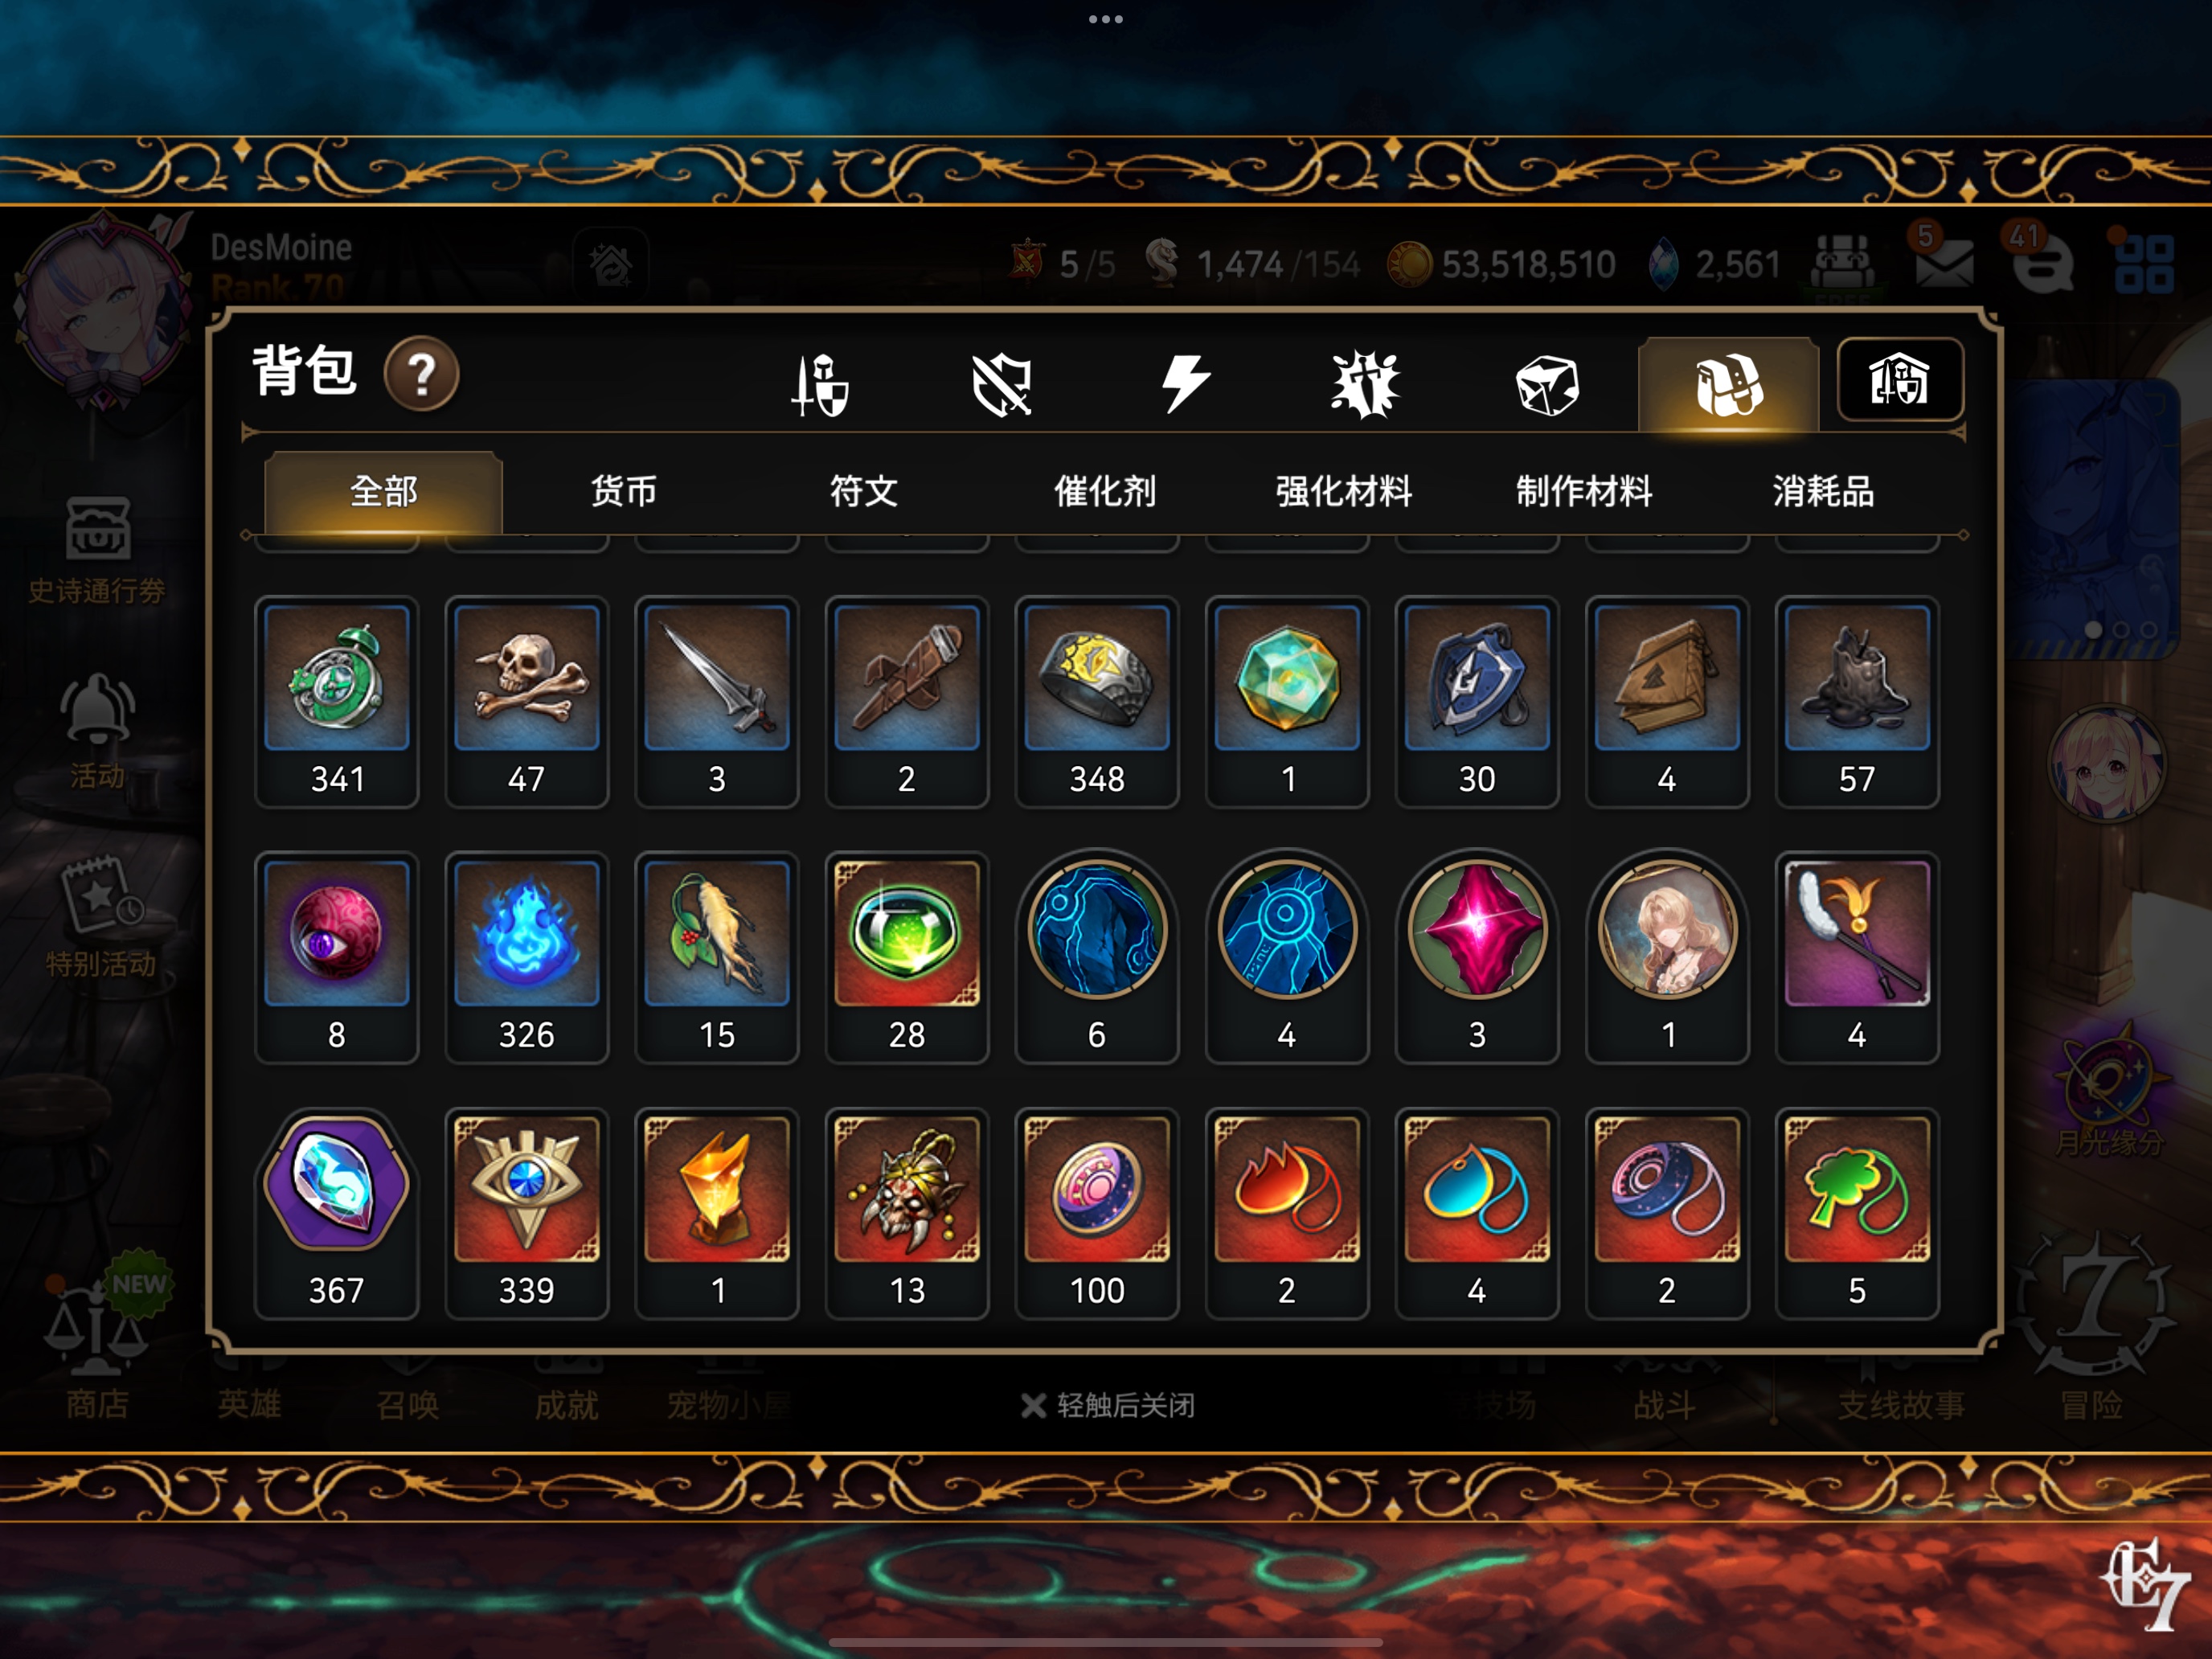Select the lightning bolt category icon
Image resolution: width=2212 pixels, height=1659 pixels.
pyautogui.click(x=1185, y=383)
